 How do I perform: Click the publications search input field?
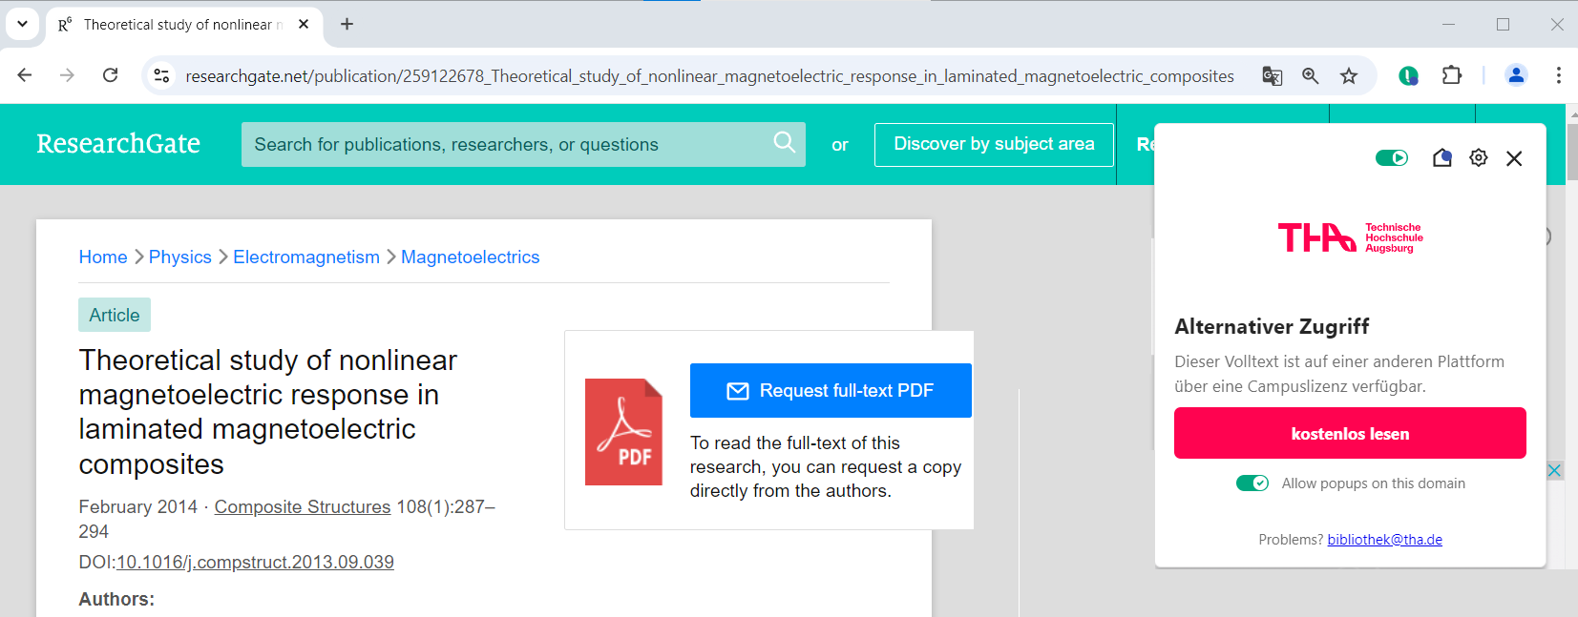[506, 145]
